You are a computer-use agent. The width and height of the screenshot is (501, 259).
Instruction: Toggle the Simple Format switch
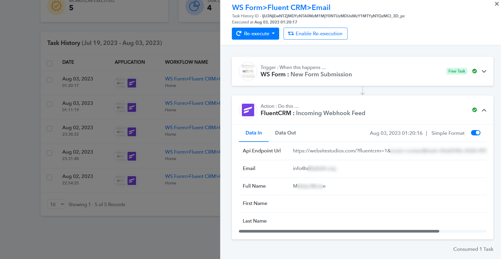(x=475, y=133)
